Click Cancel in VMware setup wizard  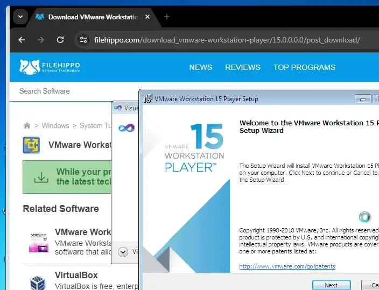(370, 285)
